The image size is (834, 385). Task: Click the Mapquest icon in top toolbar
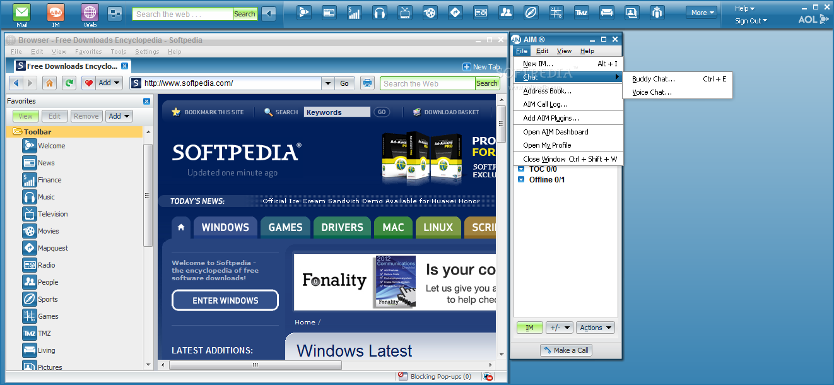(x=455, y=12)
